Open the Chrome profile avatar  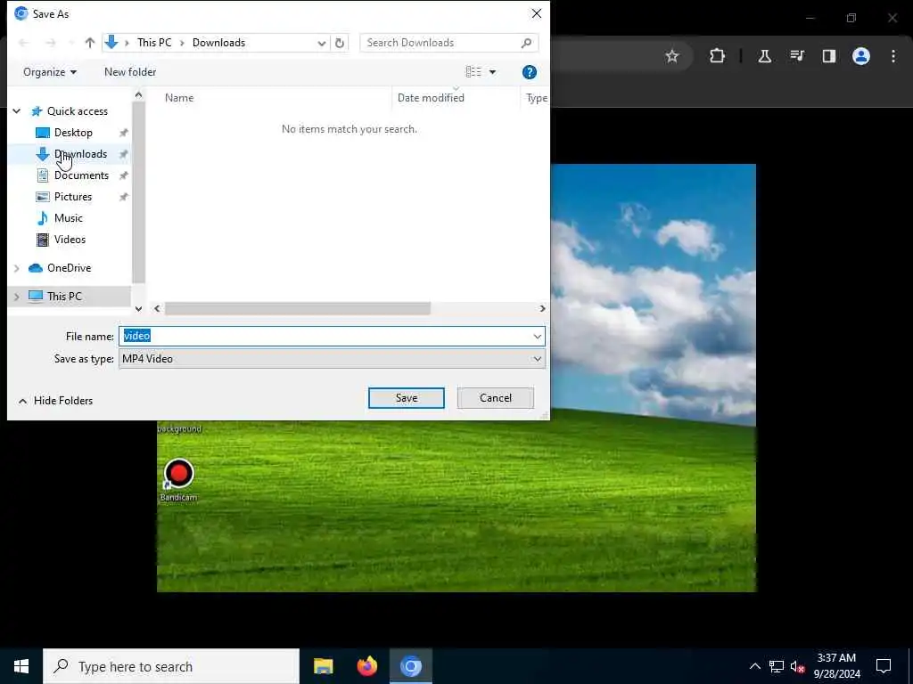point(861,56)
